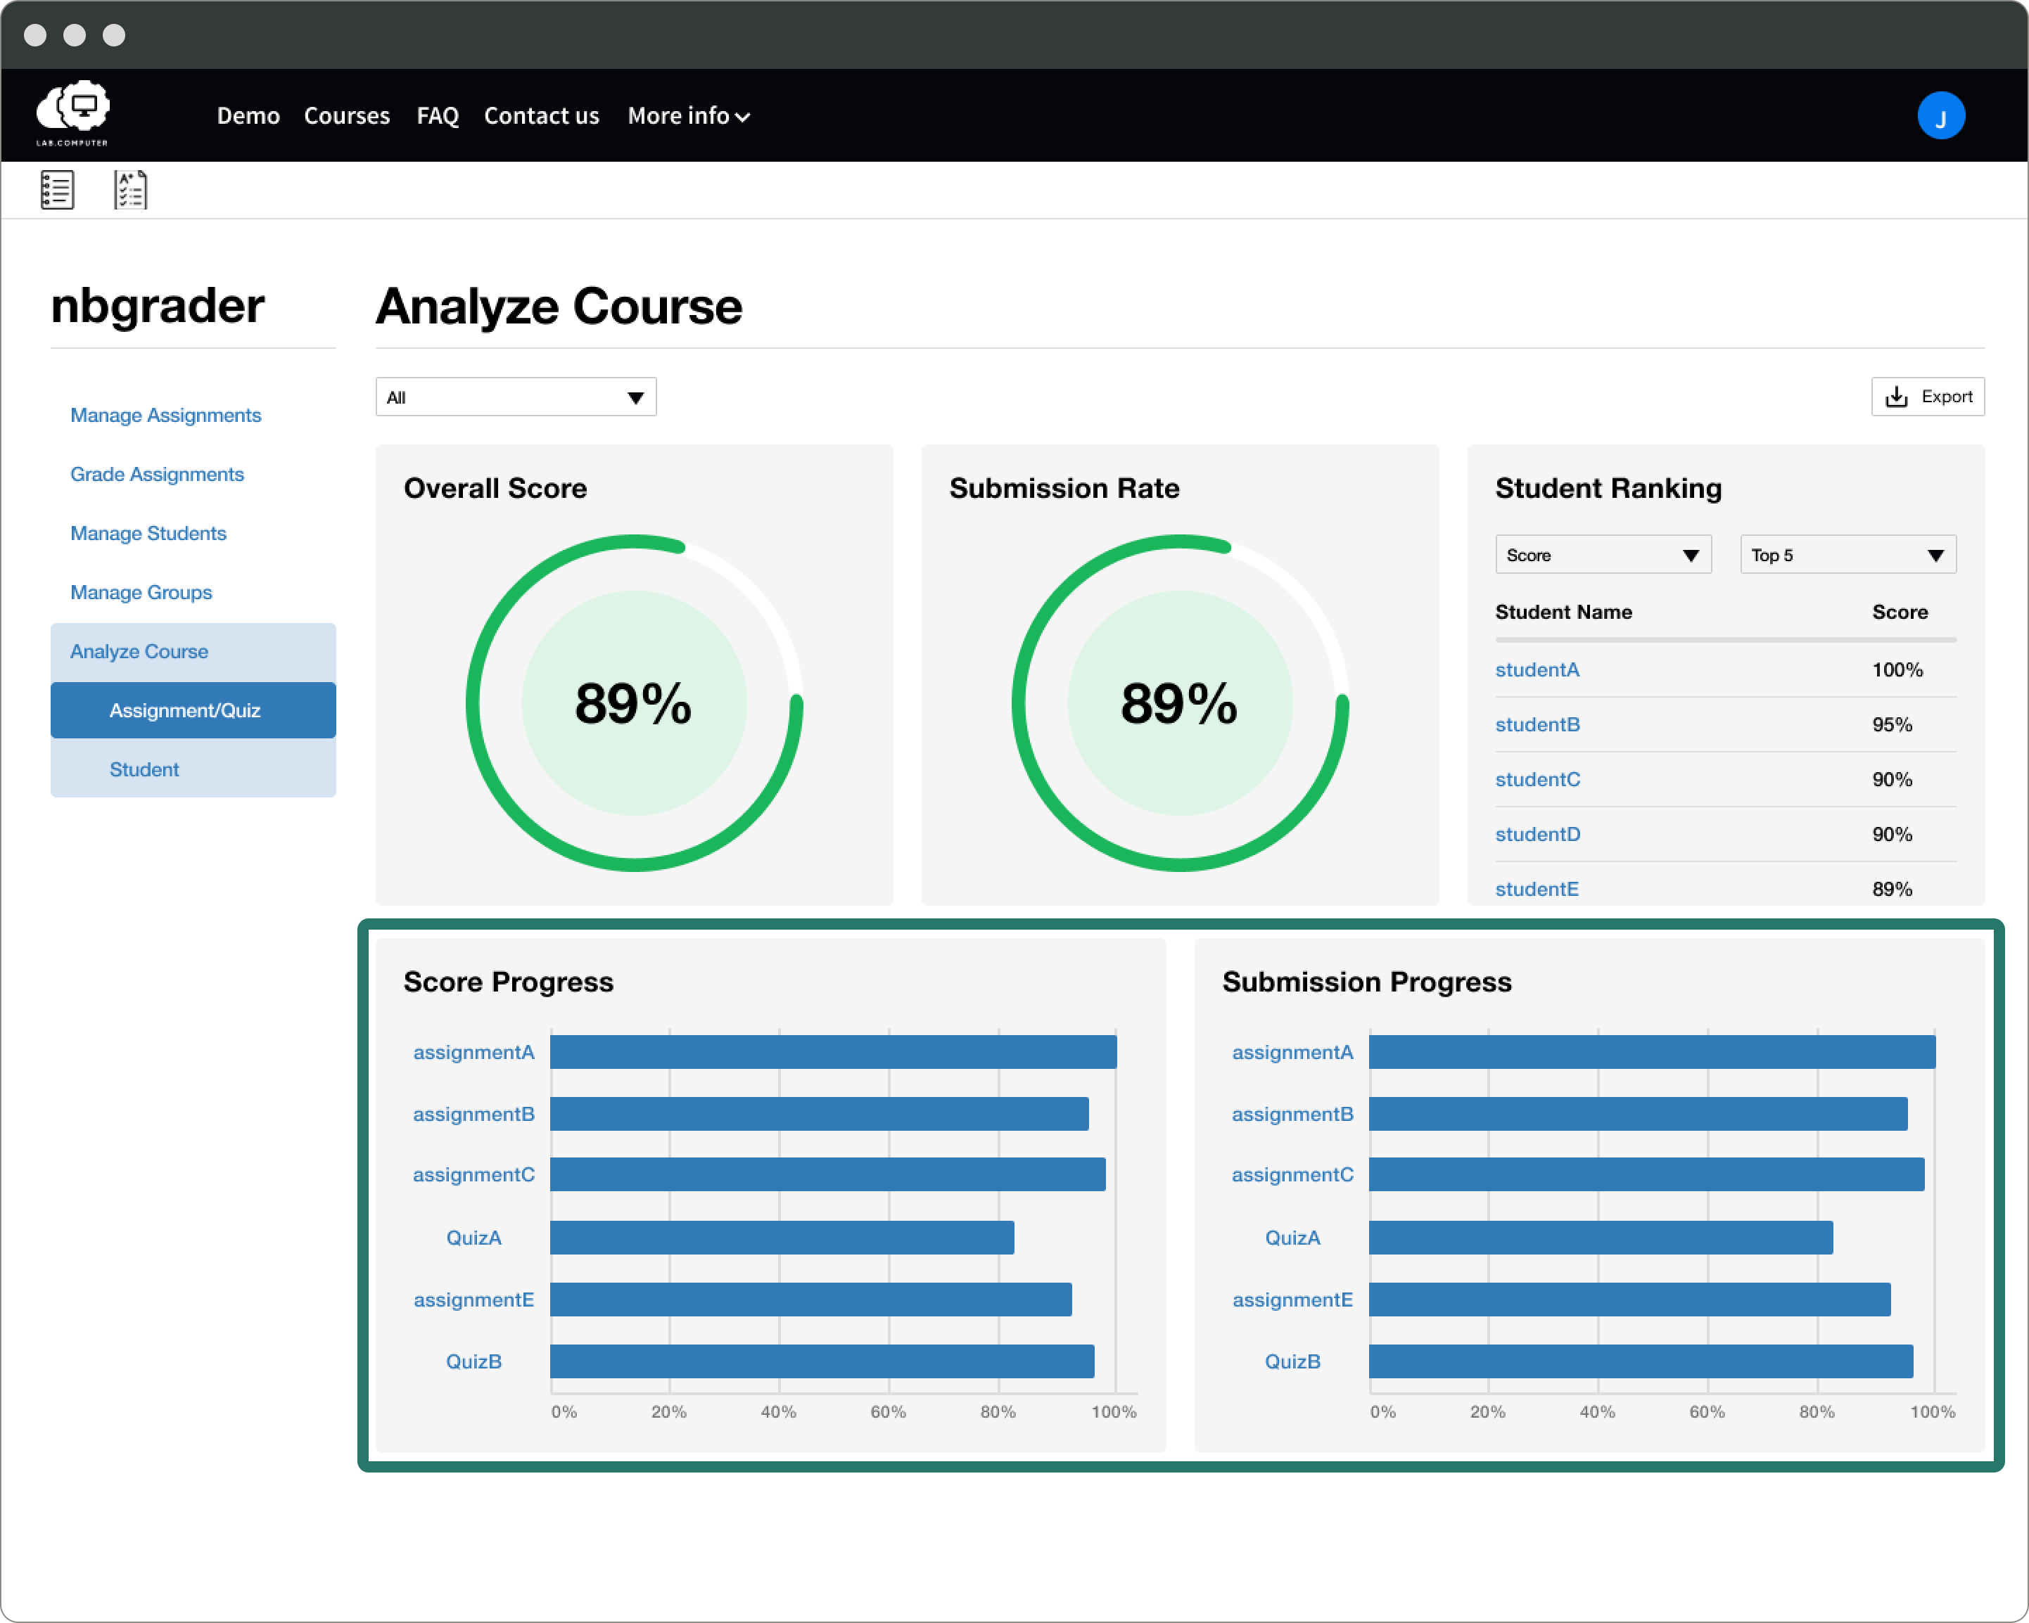
Task: Open the Top 5 dropdown
Action: 1847,555
